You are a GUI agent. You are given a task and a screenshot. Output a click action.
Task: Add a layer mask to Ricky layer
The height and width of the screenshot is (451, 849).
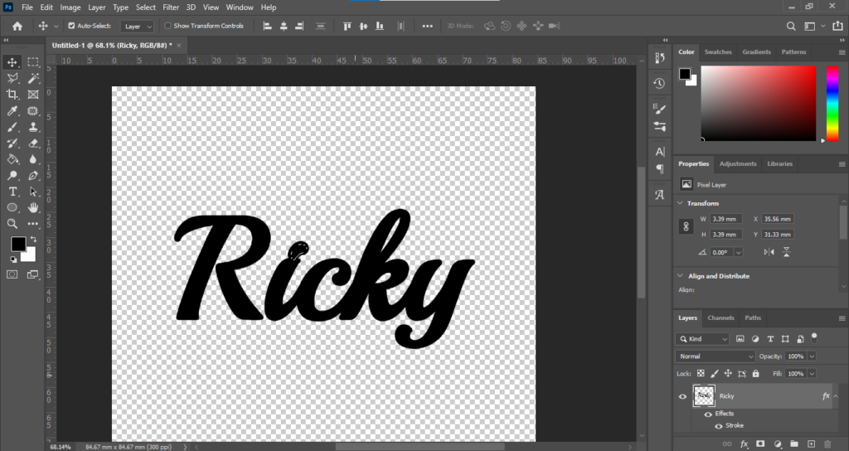(x=759, y=444)
